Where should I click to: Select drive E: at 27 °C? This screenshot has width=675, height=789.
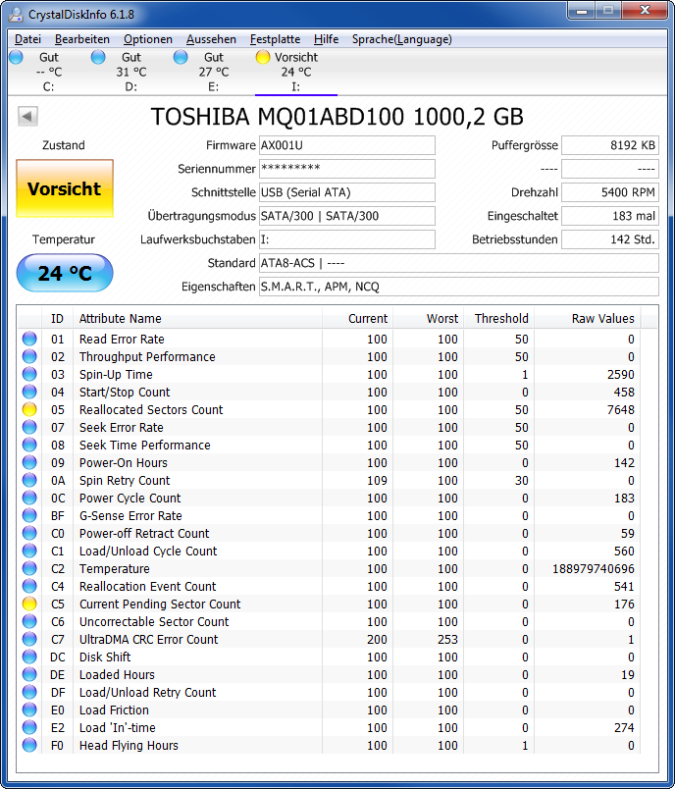click(x=213, y=72)
